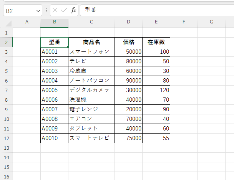The width and height of the screenshot is (234, 180).
Task: Click the three-dot formula bar resize handle
Action: click(x=46, y=10)
